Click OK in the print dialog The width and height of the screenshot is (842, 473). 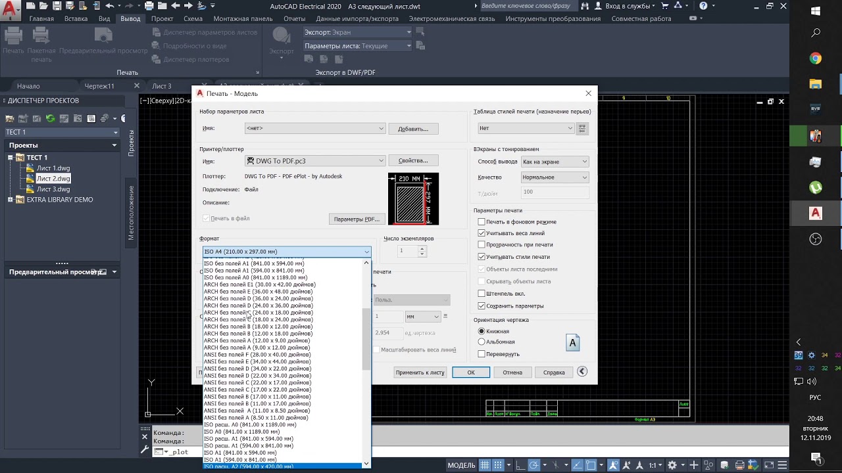pos(471,372)
